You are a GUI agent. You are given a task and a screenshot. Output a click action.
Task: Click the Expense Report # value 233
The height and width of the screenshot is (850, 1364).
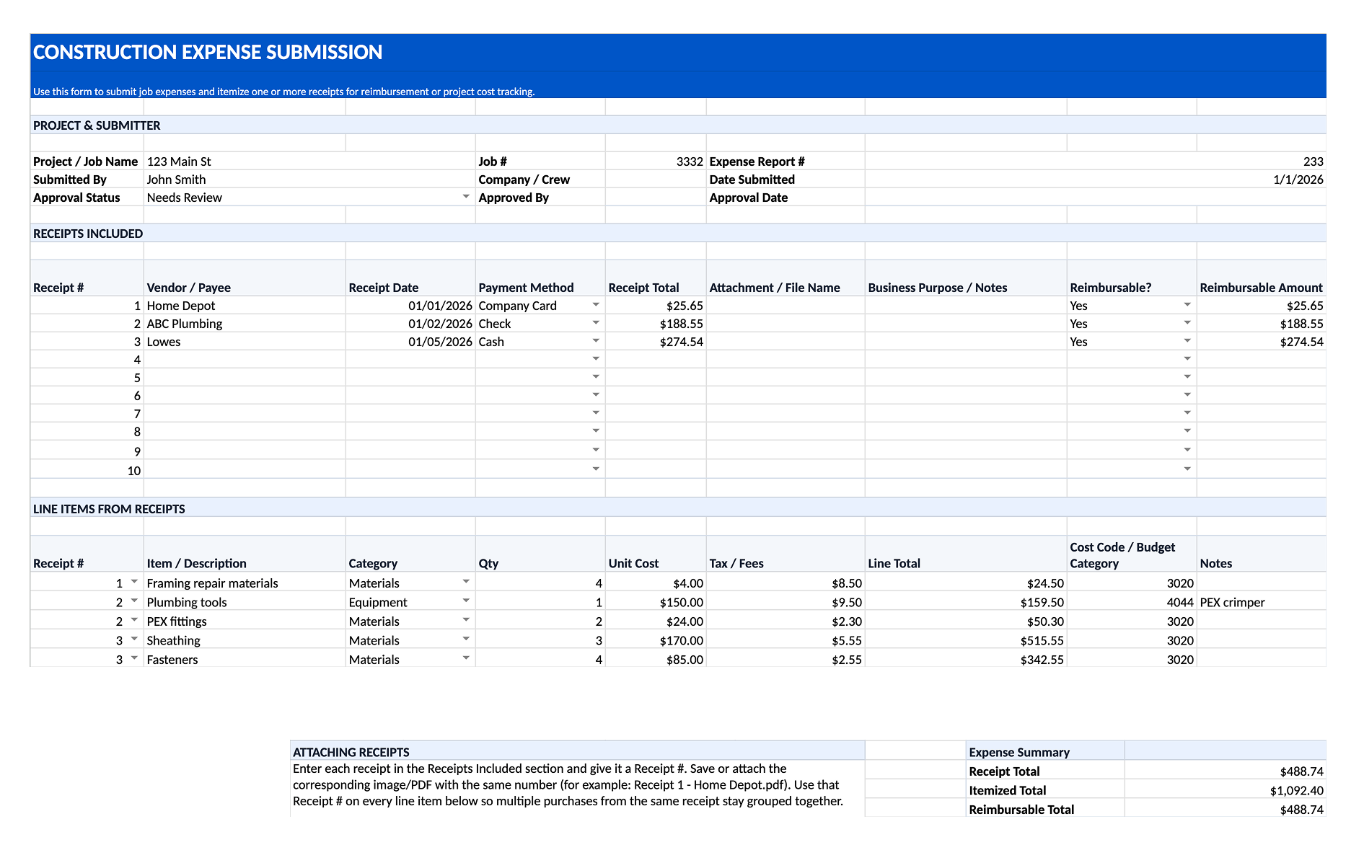pos(1096,161)
